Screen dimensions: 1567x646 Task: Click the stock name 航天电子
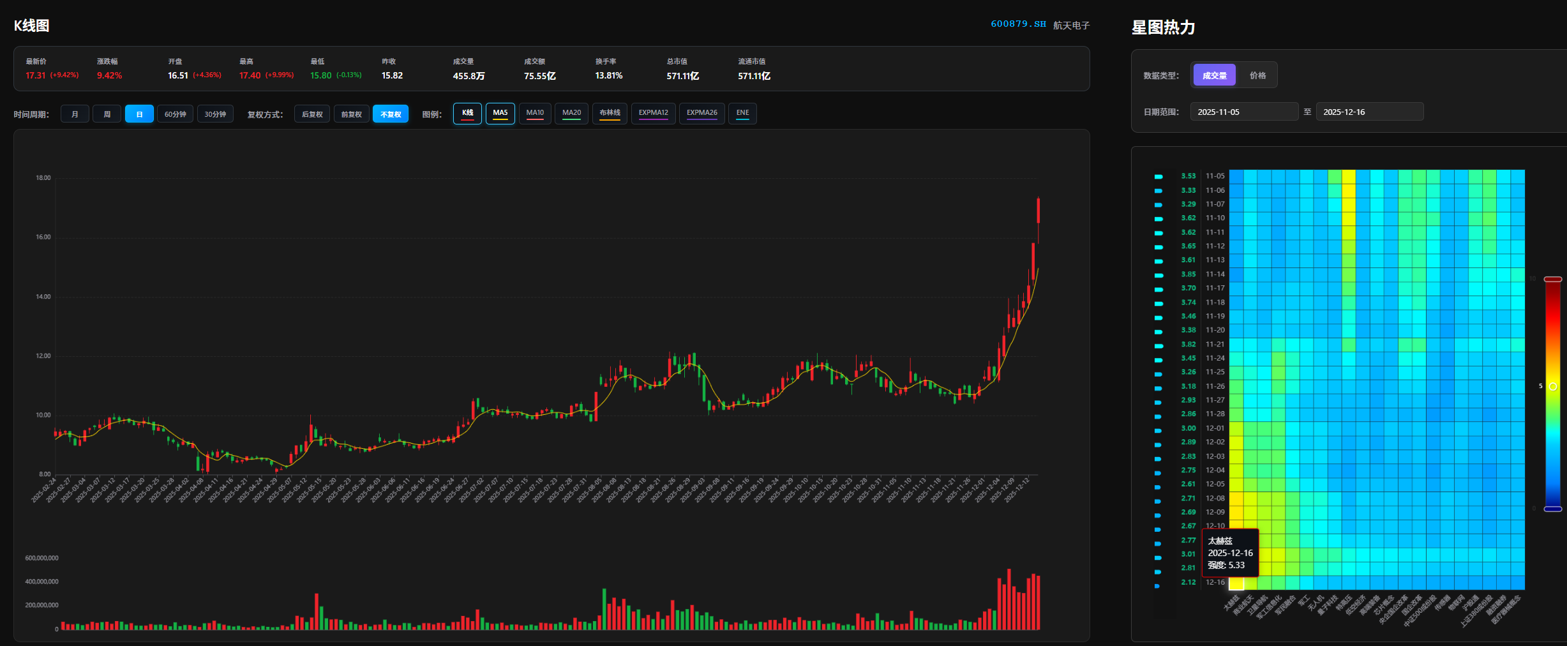coord(1071,26)
